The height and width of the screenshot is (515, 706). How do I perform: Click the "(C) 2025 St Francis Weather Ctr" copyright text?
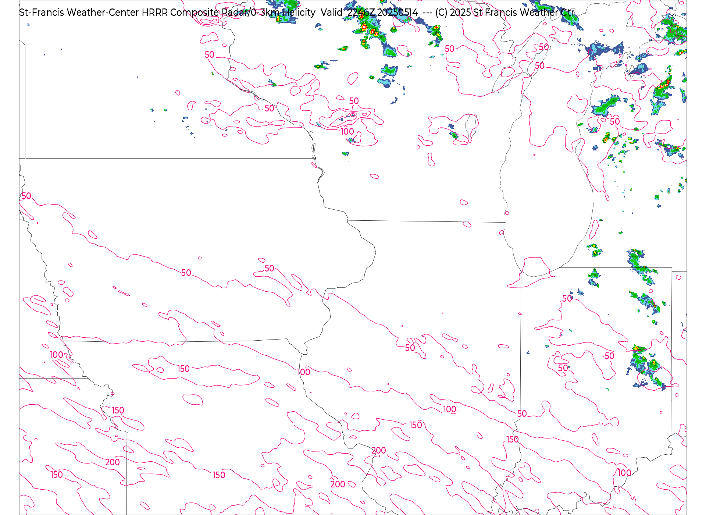(x=505, y=13)
